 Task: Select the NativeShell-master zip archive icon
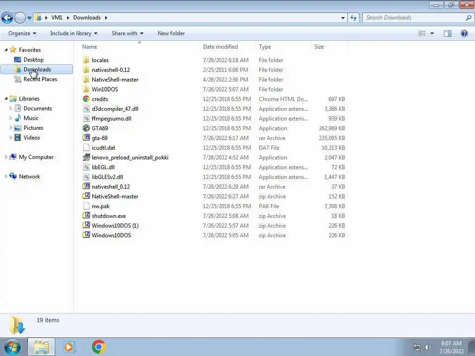click(x=86, y=196)
